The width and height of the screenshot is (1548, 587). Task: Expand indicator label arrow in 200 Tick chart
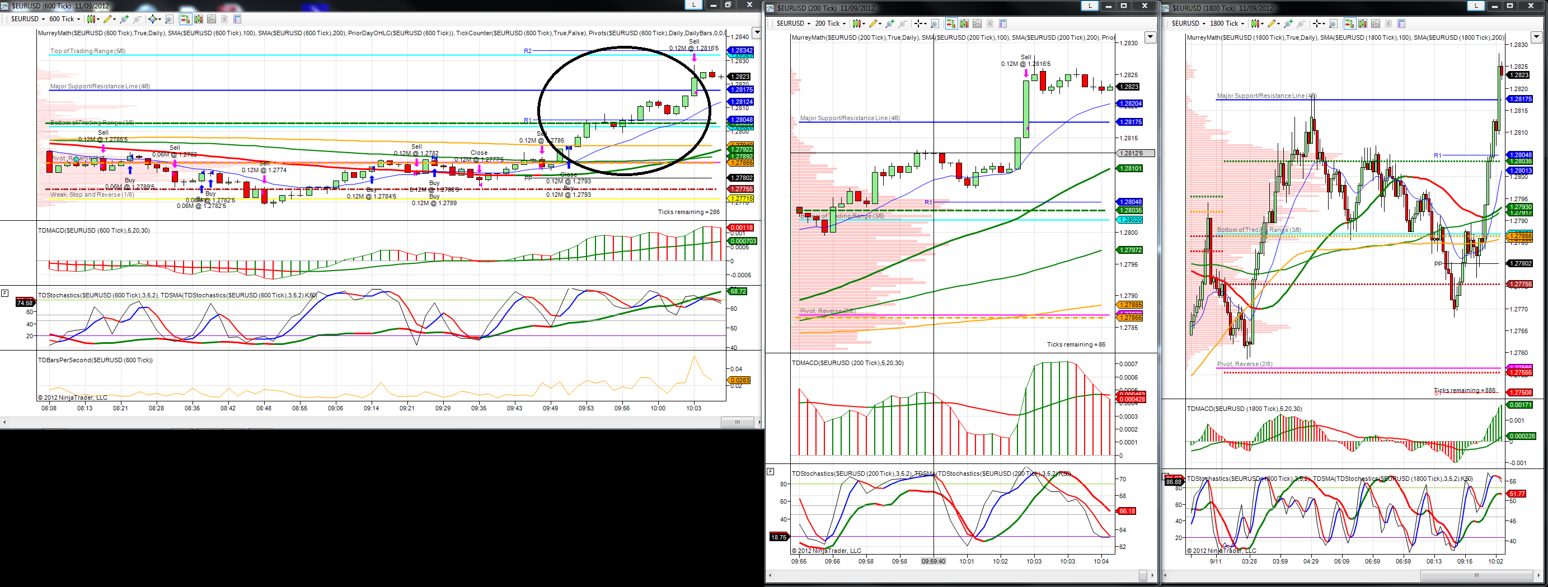[x=1150, y=37]
